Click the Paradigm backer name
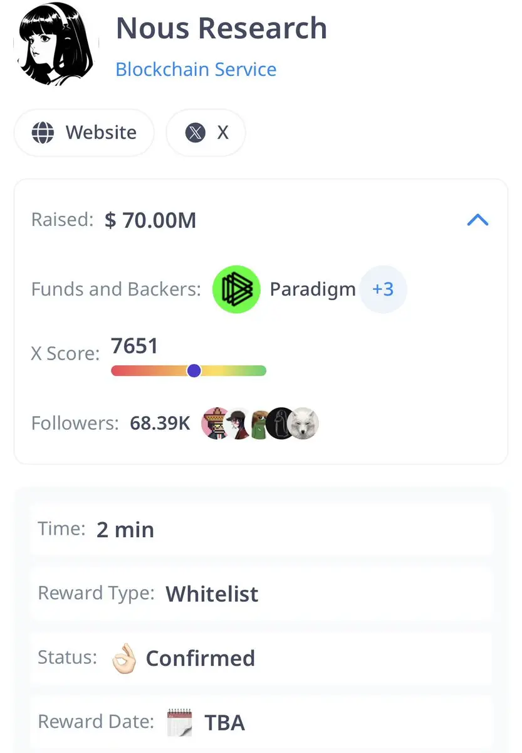 (313, 289)
